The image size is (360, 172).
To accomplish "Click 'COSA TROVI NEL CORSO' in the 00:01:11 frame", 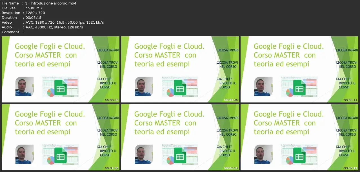I will tap(347, 65).
